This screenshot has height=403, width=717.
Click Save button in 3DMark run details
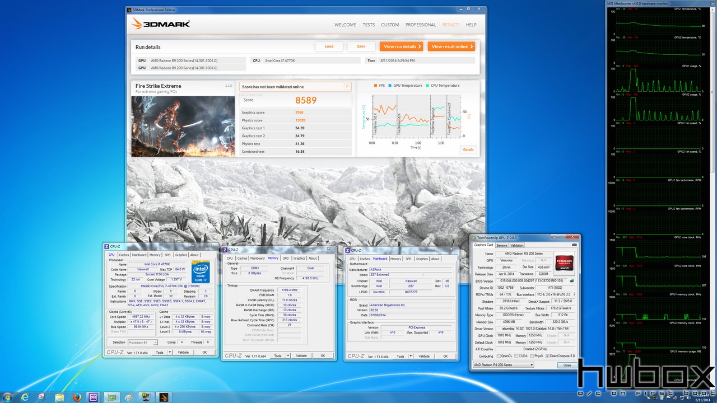tap(361, 46)
